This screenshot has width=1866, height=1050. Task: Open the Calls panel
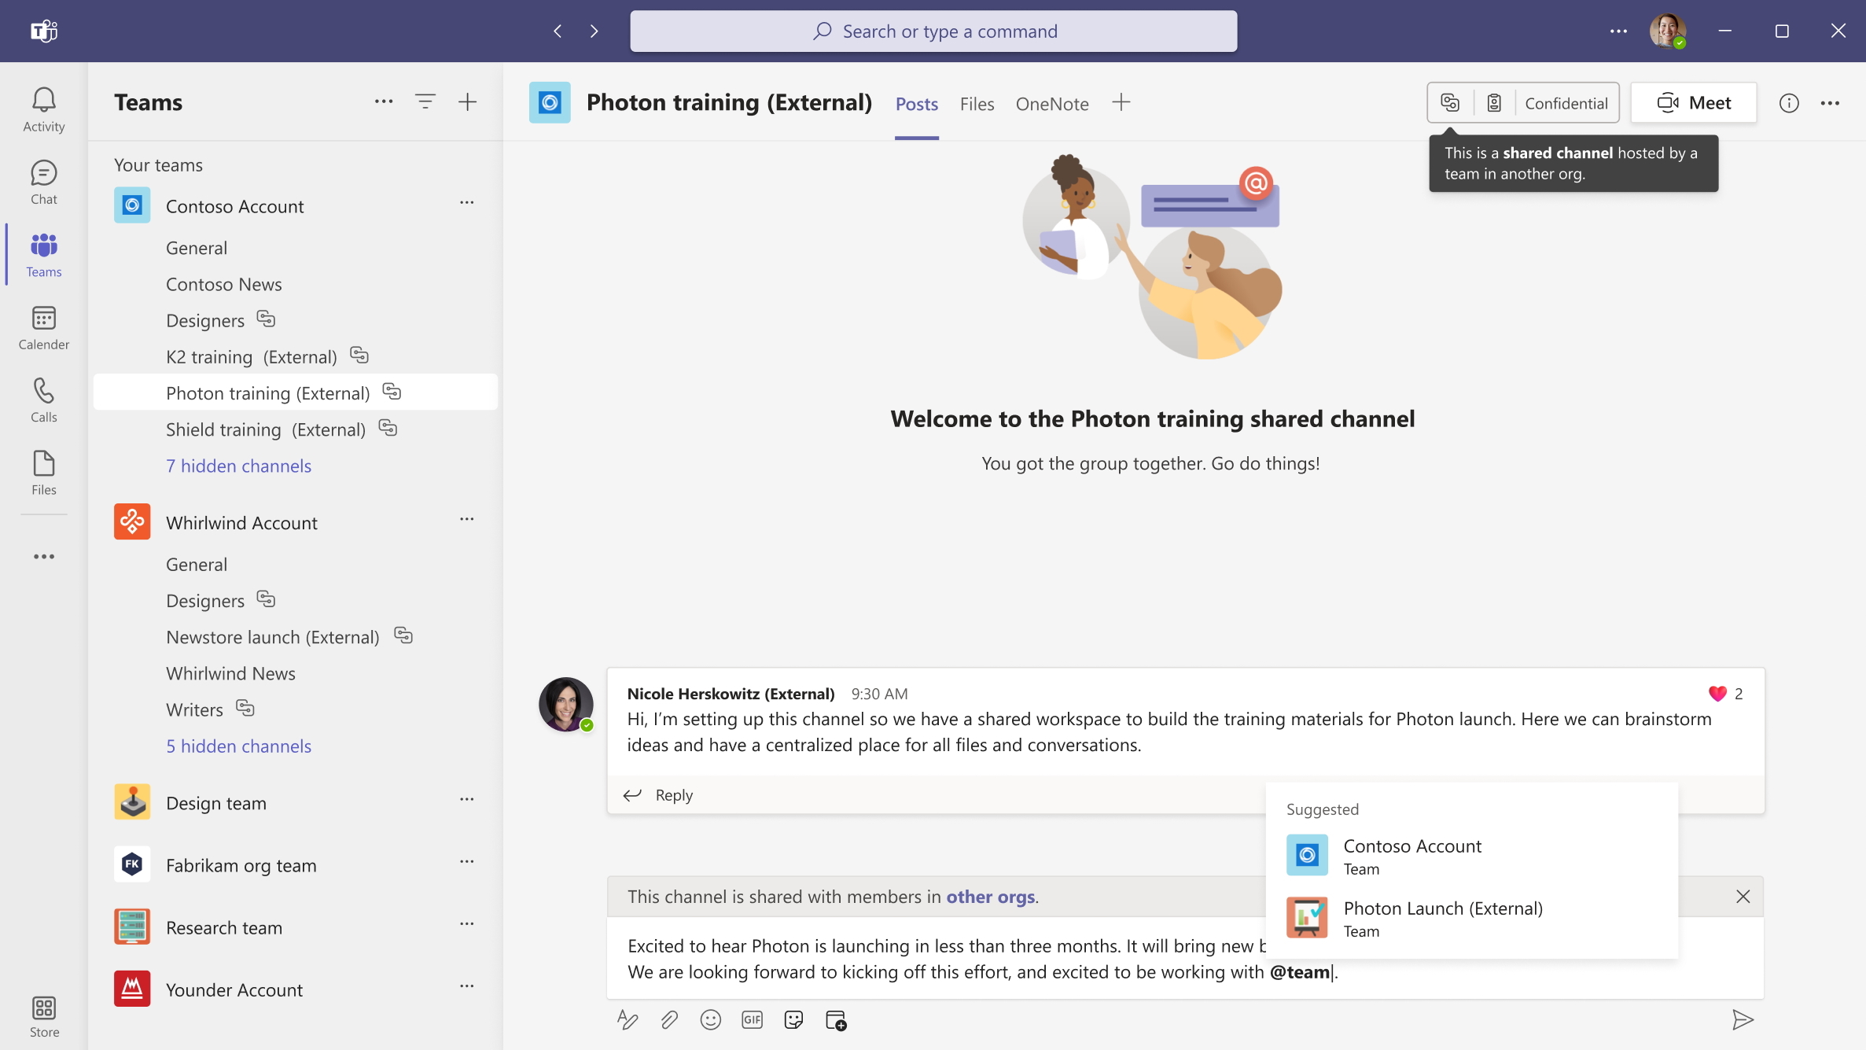(43, 399)
